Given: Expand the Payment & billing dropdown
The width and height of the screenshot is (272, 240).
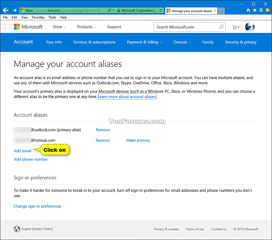Looking at the screenshot, I should (144, 42).
